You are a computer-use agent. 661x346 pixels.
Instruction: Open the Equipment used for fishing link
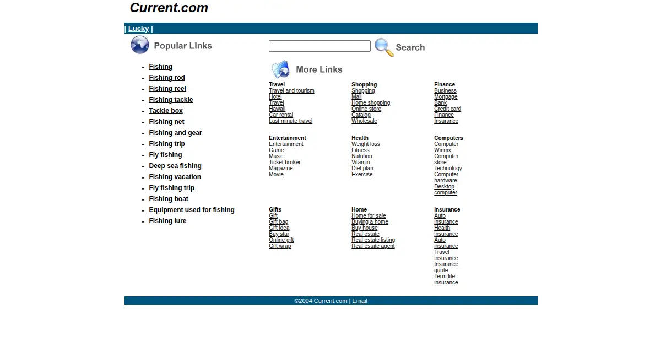tap(192, 210)
